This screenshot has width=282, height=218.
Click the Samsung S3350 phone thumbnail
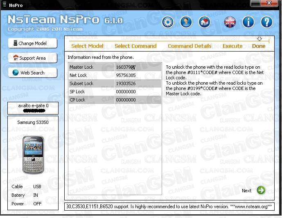[33, 155]
